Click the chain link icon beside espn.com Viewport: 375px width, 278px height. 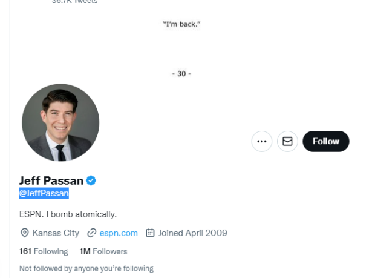click(x=92, y=233)
